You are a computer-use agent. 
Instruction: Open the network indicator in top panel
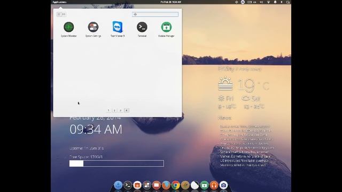[x=268, y=2]
